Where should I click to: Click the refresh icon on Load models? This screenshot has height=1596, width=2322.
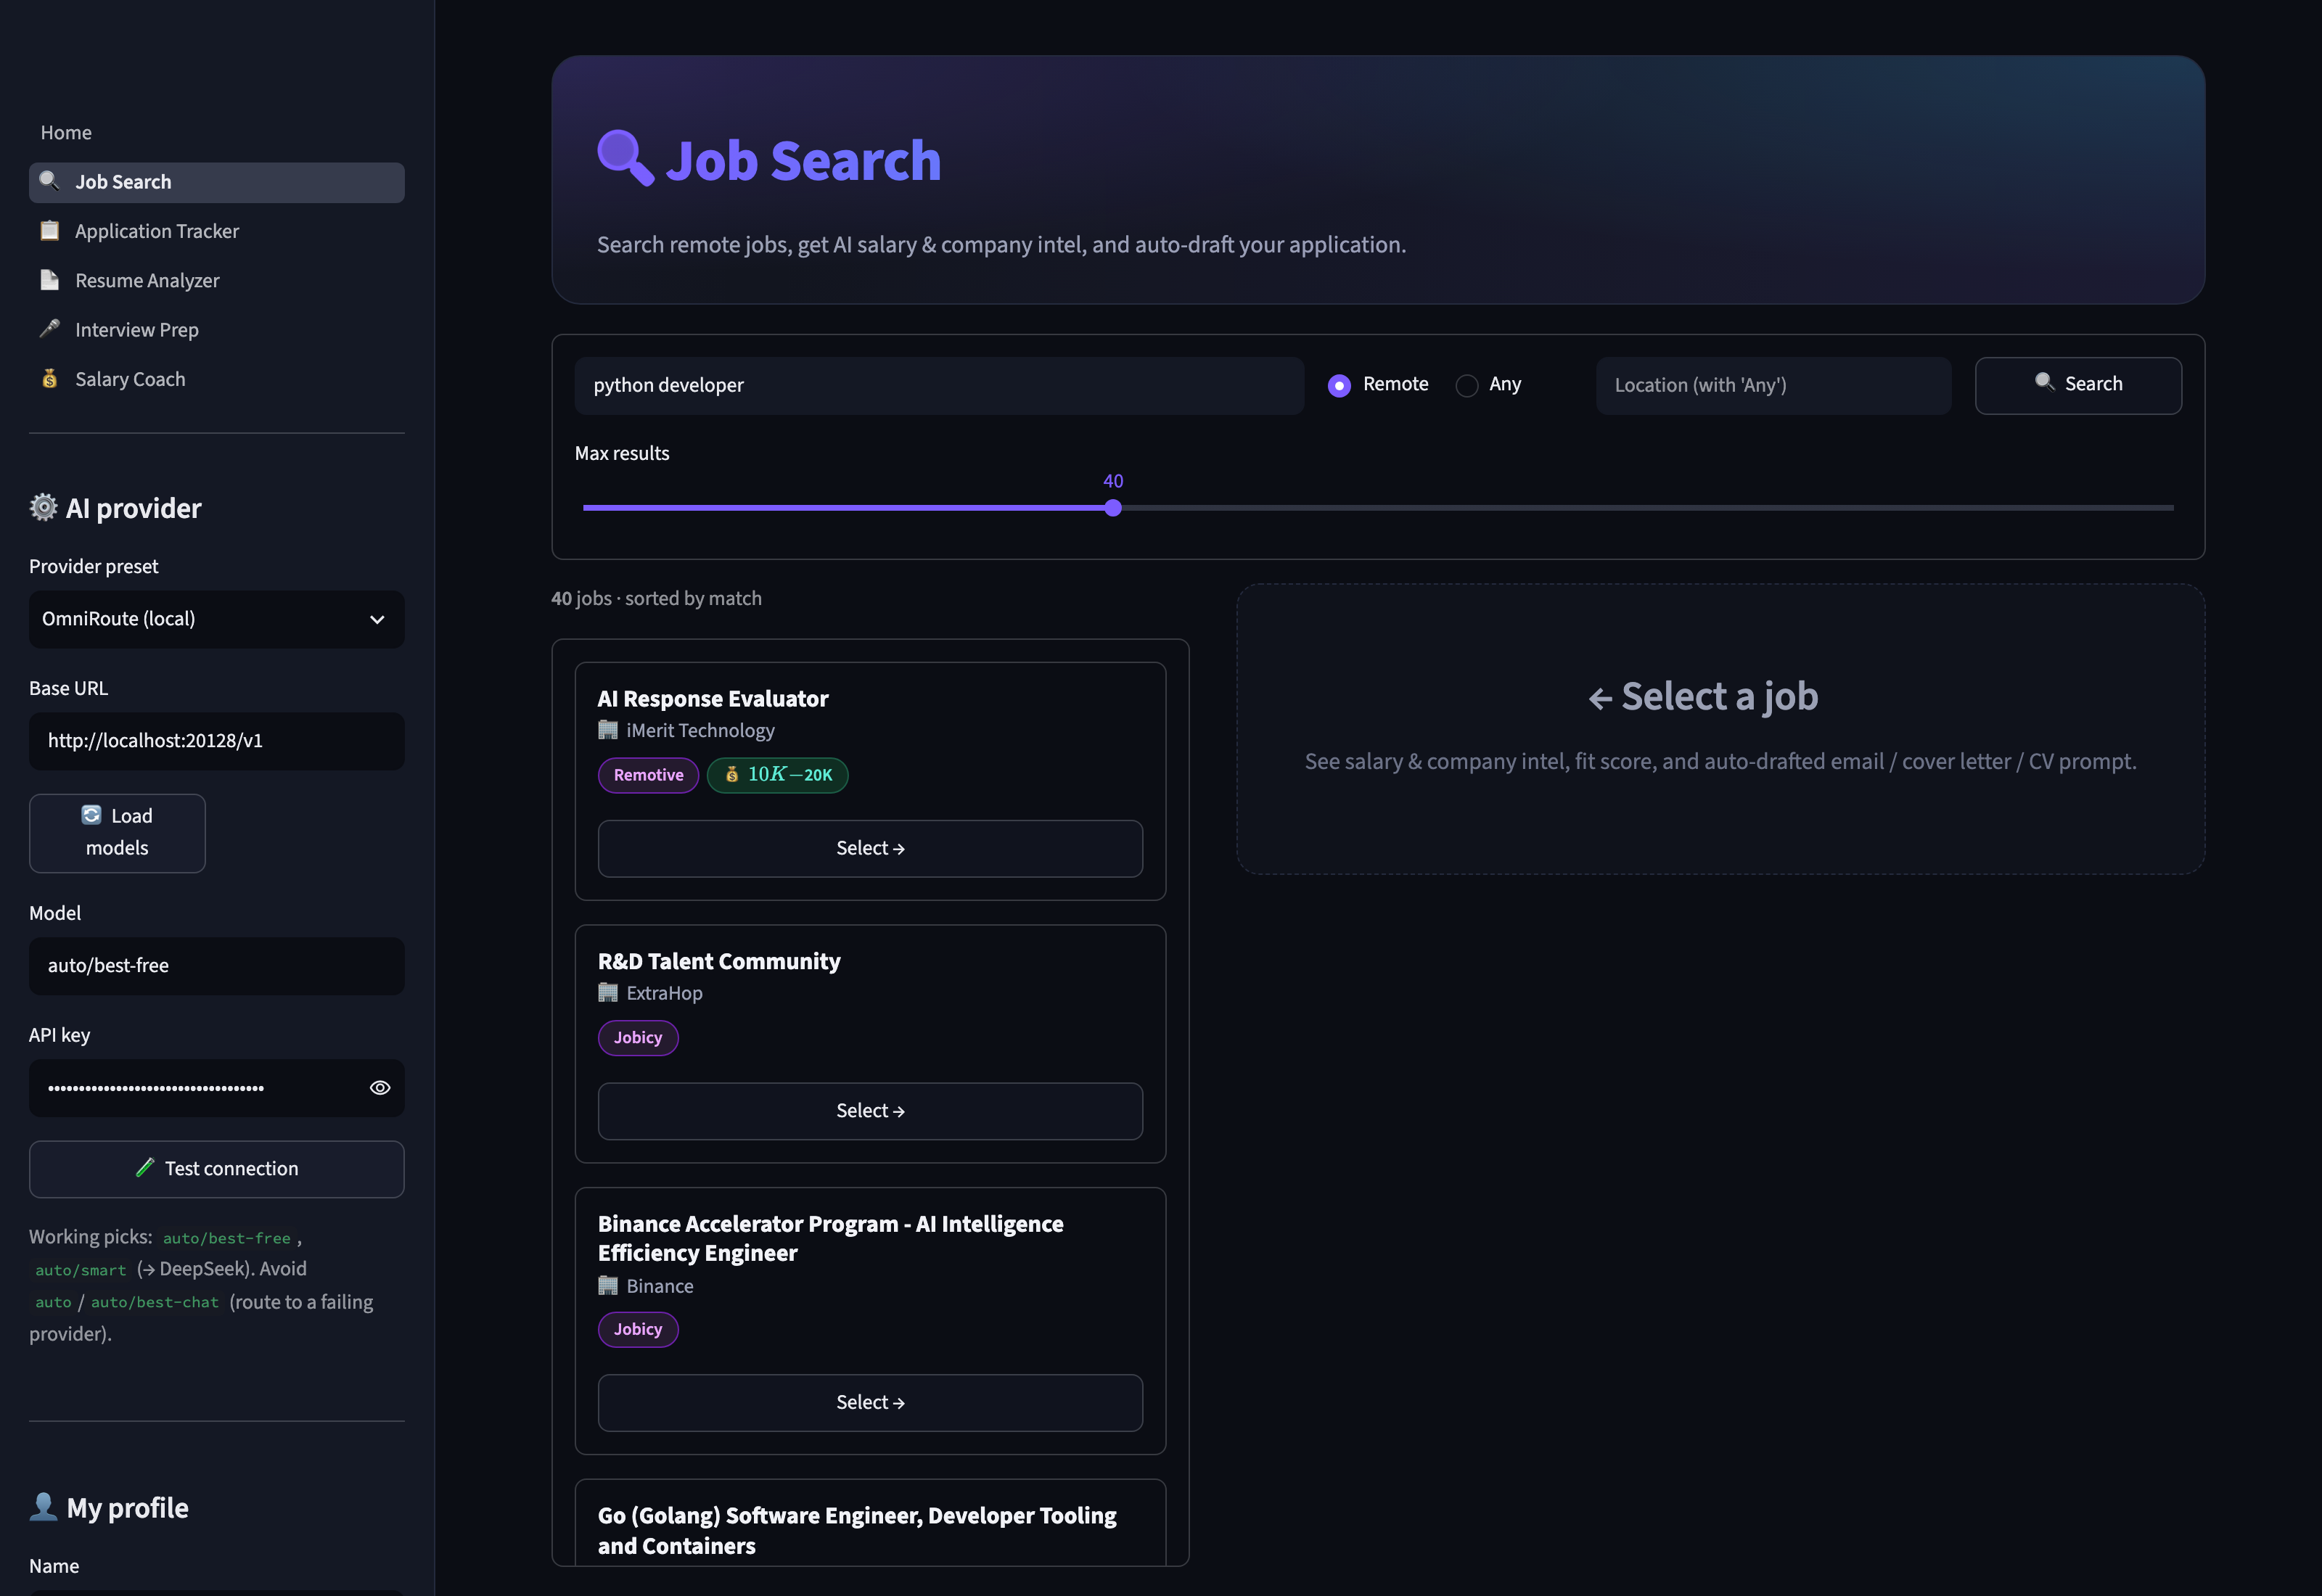point(91,815)
